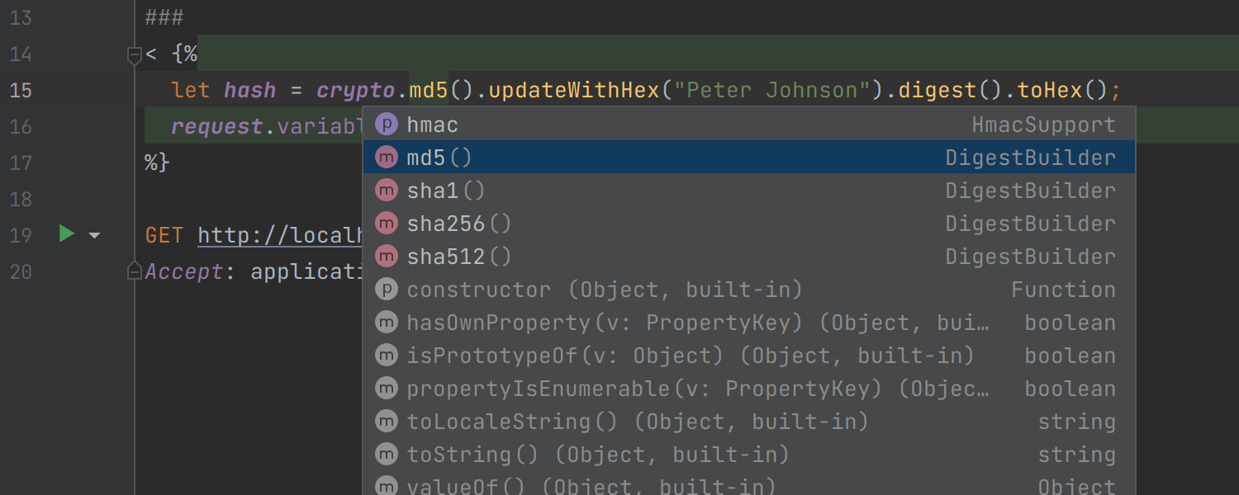Select hmac property in completion list
1239x495 pixels.
(432, 125)
